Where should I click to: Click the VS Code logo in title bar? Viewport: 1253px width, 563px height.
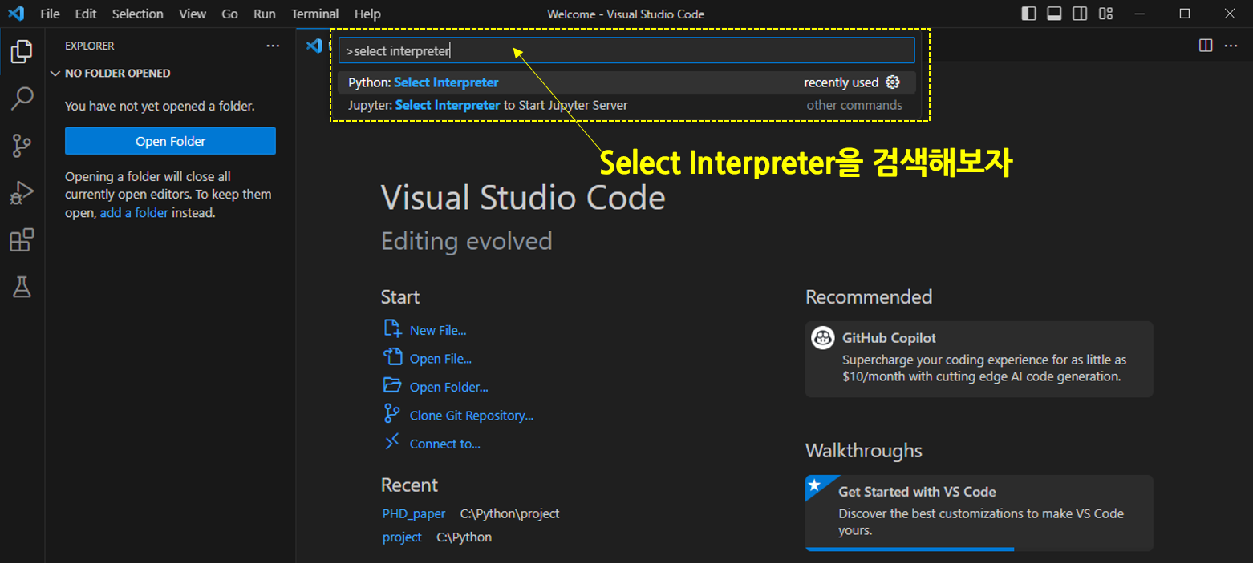pos(15,14)
